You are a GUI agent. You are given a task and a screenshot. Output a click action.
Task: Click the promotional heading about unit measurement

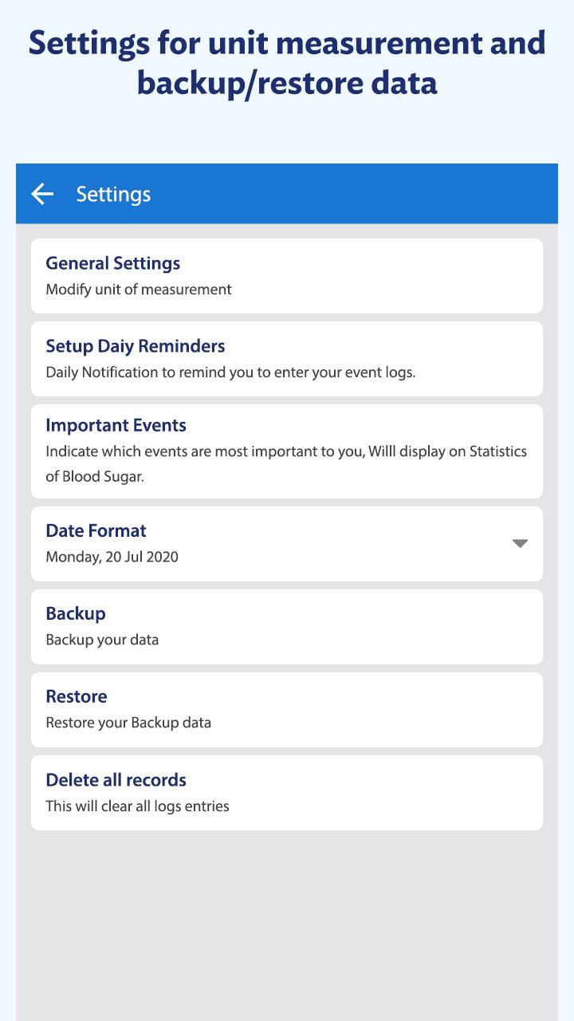(x=287, y=63)
